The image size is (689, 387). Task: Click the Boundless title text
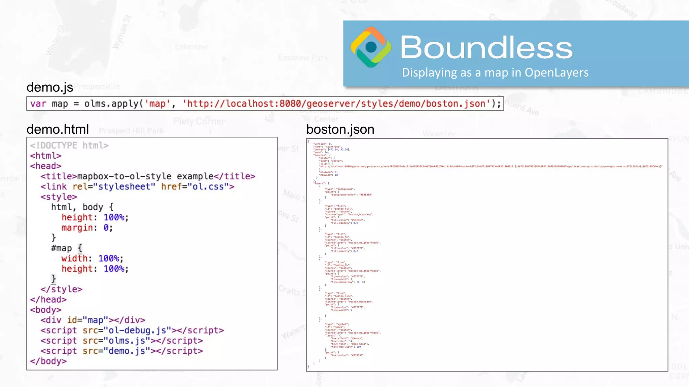click(x=486, y=47)
